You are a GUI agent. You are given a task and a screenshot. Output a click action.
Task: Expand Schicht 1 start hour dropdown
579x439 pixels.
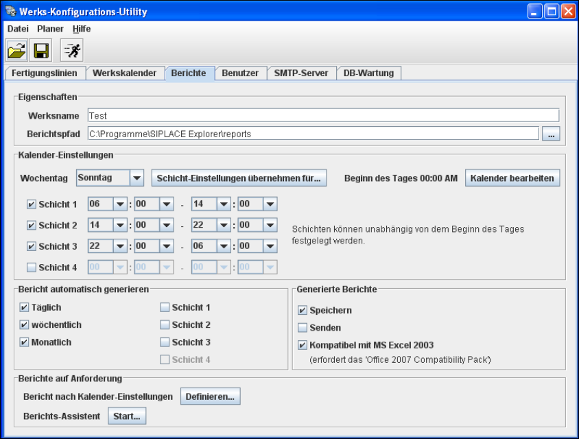click(120, 204)
